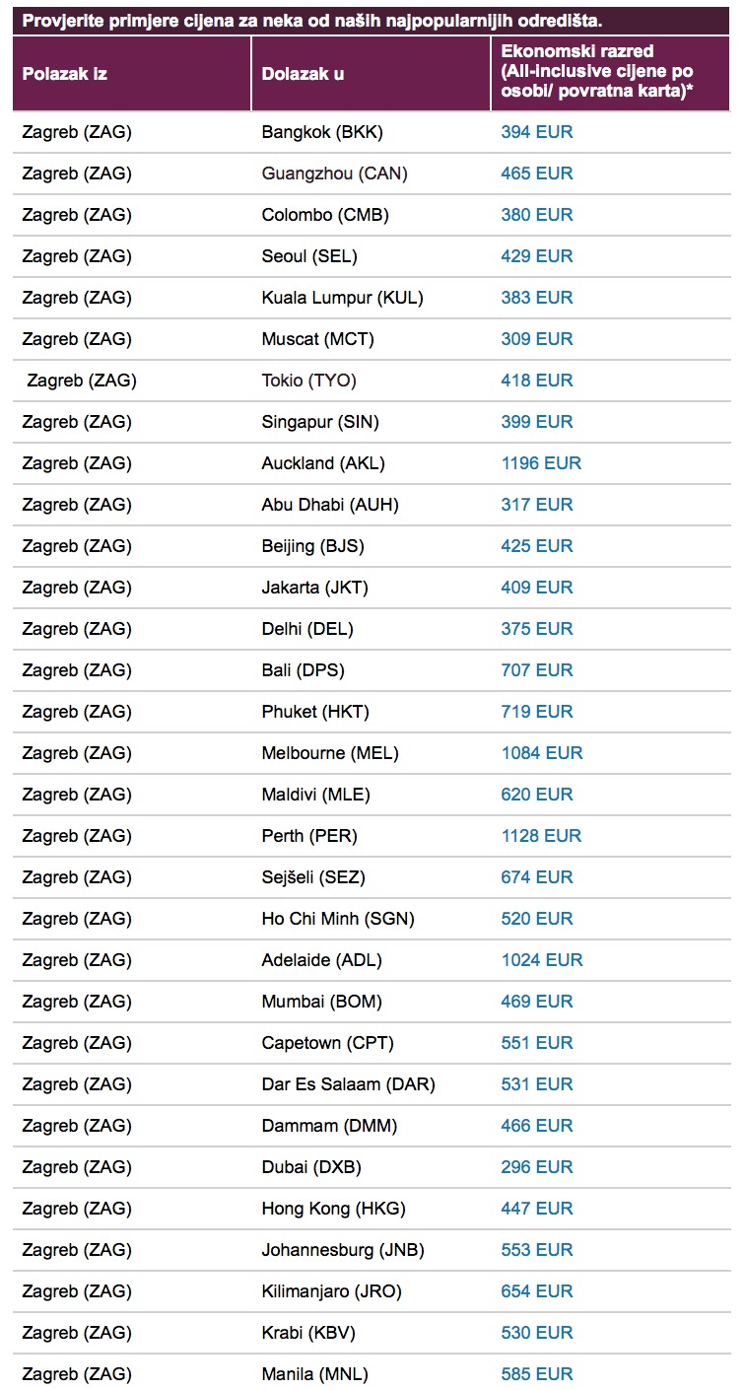This screenshot has width=745, height=1390.
Task: Select the 1196 EUR Auckland fare
Action: point(541,463)
